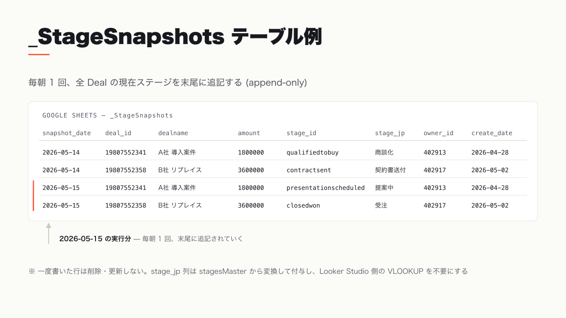Select the "contractsent" stage_id cell

pos(309,170)
